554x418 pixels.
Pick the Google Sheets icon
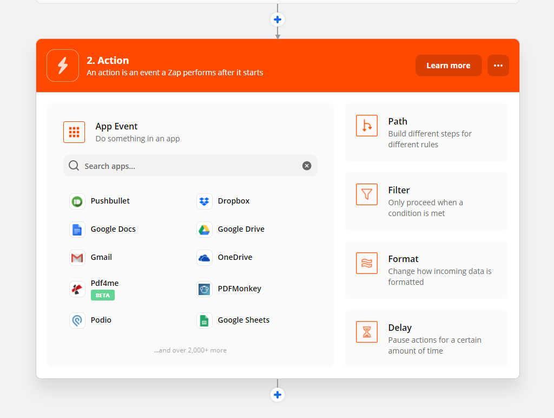tap(204, 321)
